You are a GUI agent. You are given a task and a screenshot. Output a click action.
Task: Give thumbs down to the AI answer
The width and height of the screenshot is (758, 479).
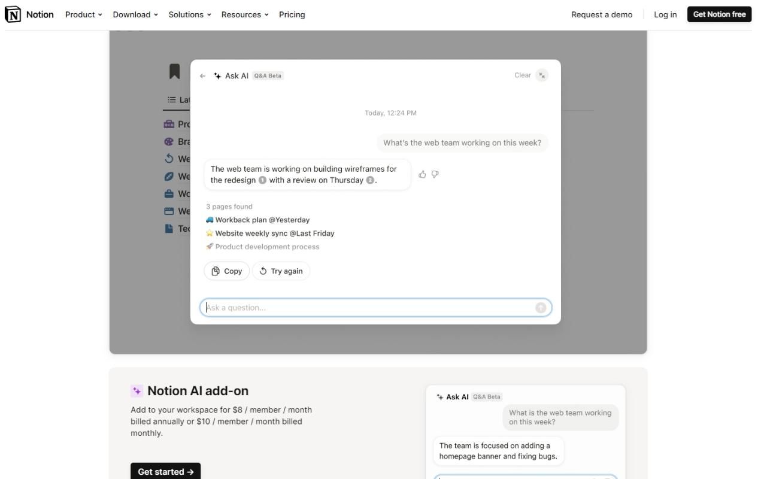pos(435,174)
